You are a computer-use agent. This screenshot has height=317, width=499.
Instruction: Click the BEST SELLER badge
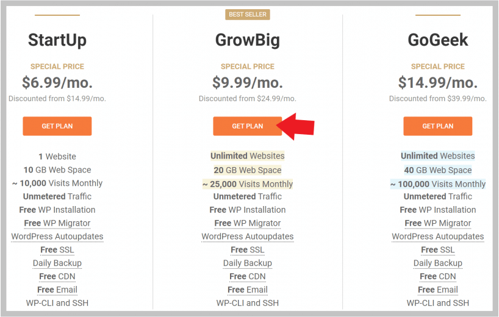pyautogui.click(x=248, y=14)
